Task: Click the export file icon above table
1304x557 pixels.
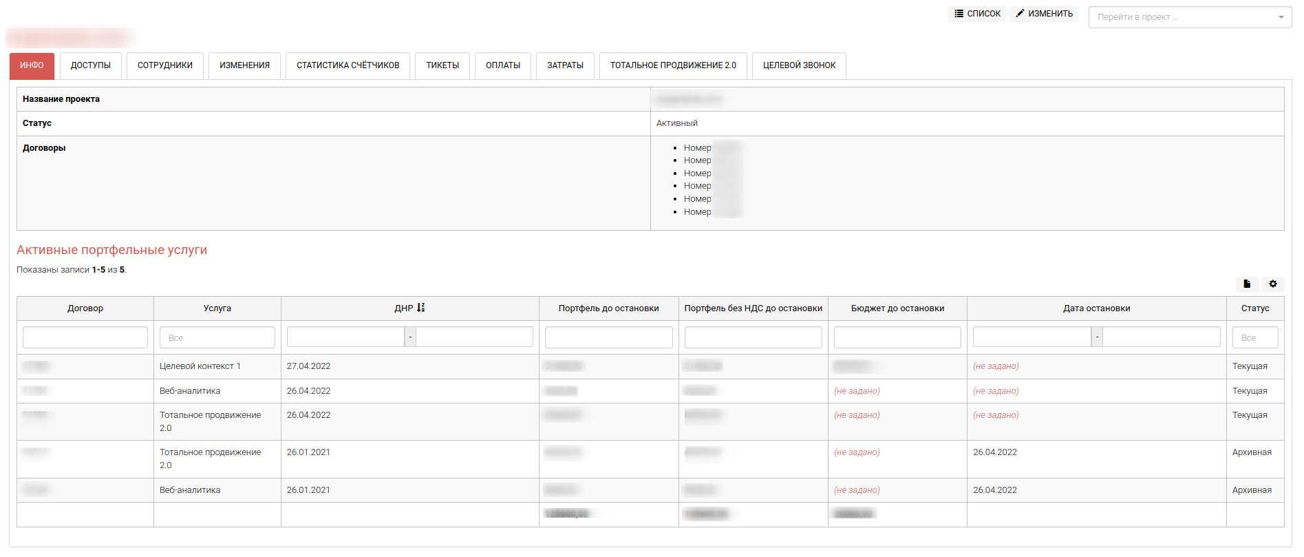Action: tap(1246, 284)
